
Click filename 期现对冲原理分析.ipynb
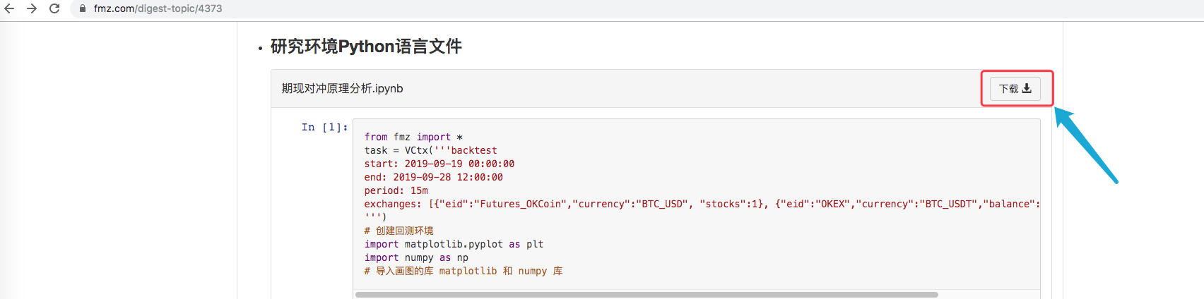click(x=342, y=88)
